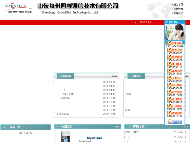Click the arrow icon beside 解决方案

pos(129,126)
